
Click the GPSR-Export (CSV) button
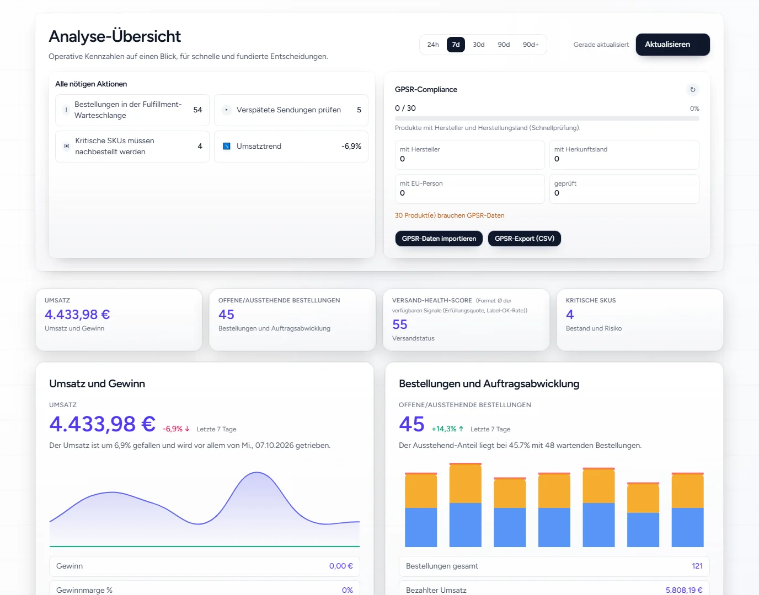(525, 239)
